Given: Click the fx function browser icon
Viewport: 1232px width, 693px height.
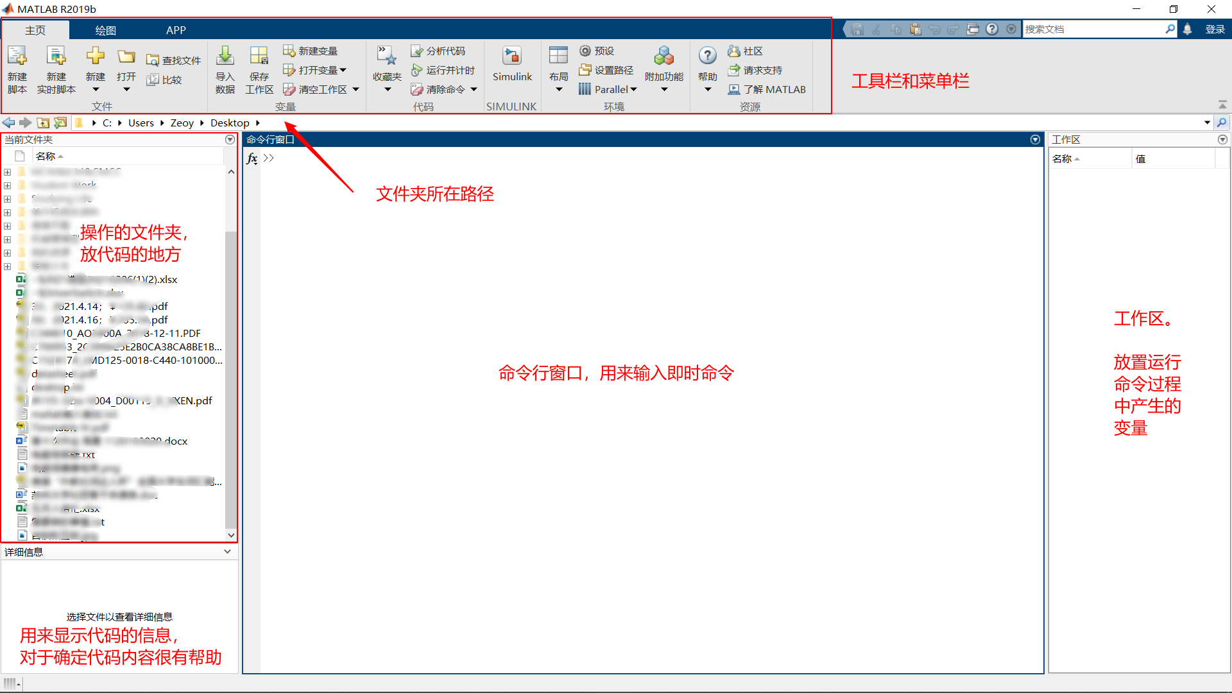Looking at the screenshot, I should tap(252, 158).
